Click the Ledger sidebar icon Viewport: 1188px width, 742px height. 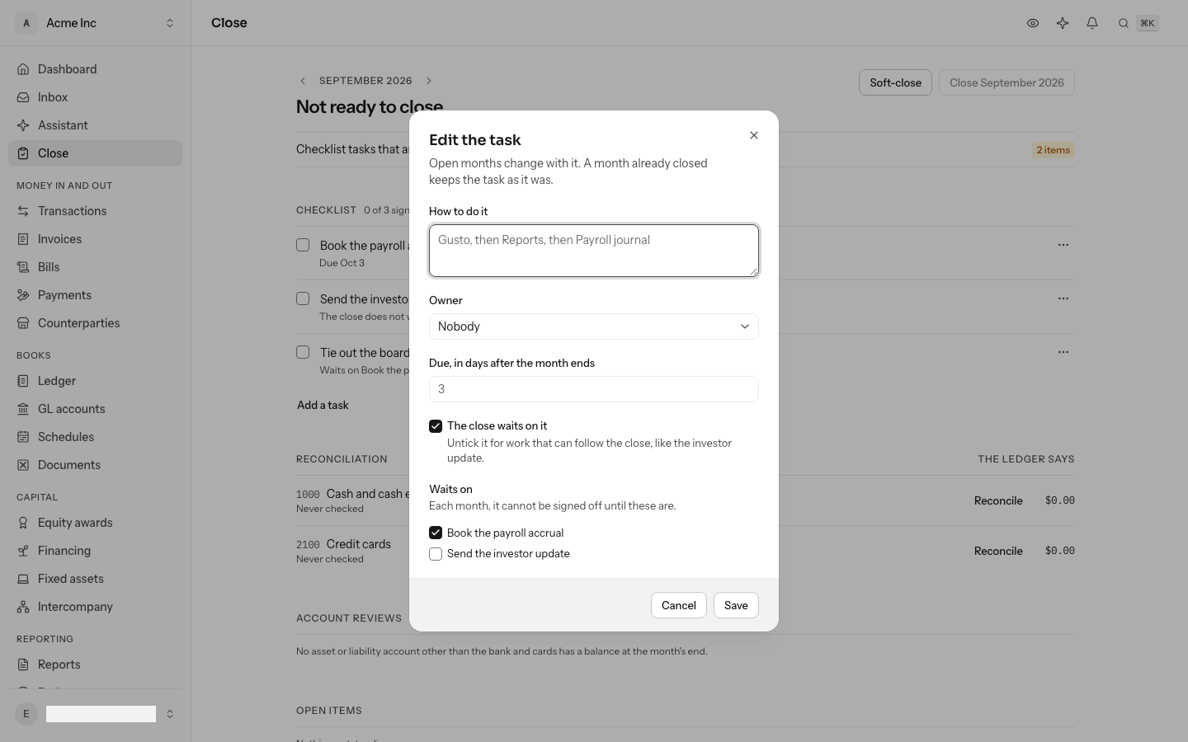coord(23,381)
